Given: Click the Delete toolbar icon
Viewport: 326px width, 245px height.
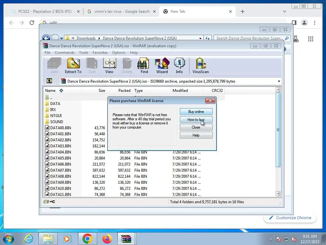Looking at the screenshot, I should (x=127, y=66).
